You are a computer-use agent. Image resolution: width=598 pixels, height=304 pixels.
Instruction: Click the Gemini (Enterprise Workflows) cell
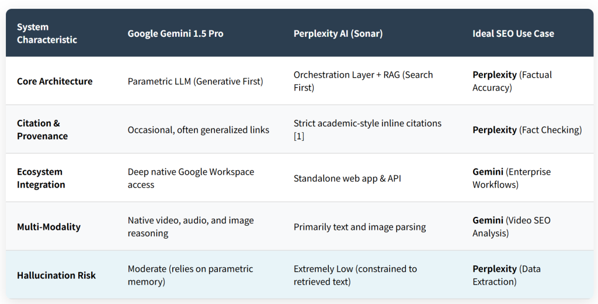pyautogui.click(x=512, y=178)
